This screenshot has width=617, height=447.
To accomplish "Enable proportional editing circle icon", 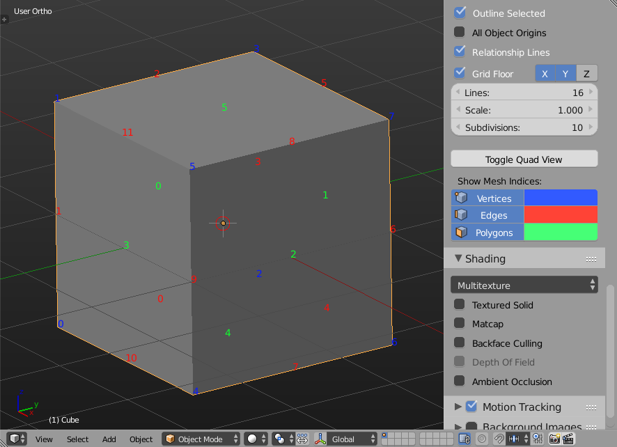I will click(x=482, y=439).
